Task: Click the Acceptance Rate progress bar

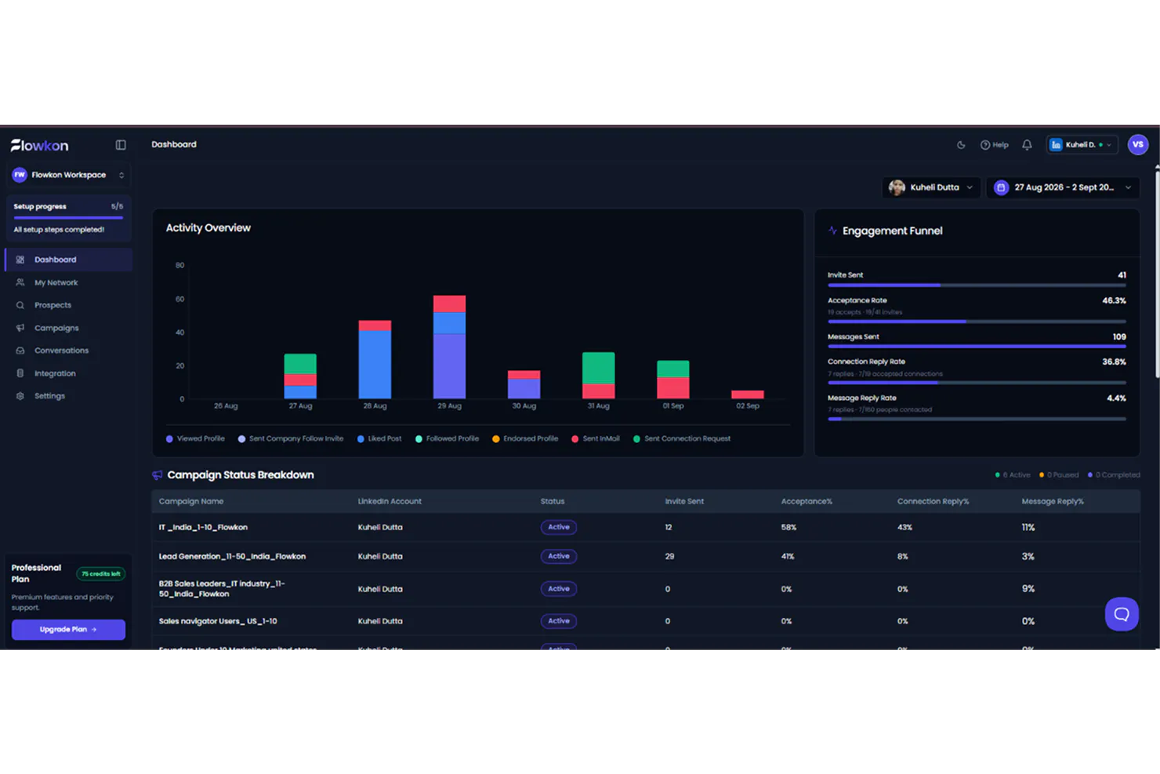Action: [977, 322]
